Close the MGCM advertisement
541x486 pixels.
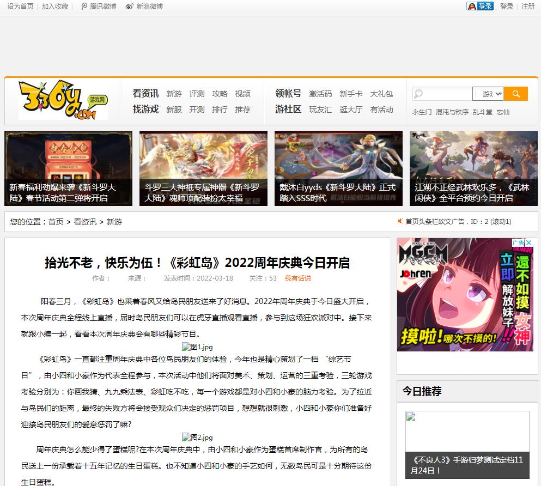pyautogui.click(x=528, y=242)
